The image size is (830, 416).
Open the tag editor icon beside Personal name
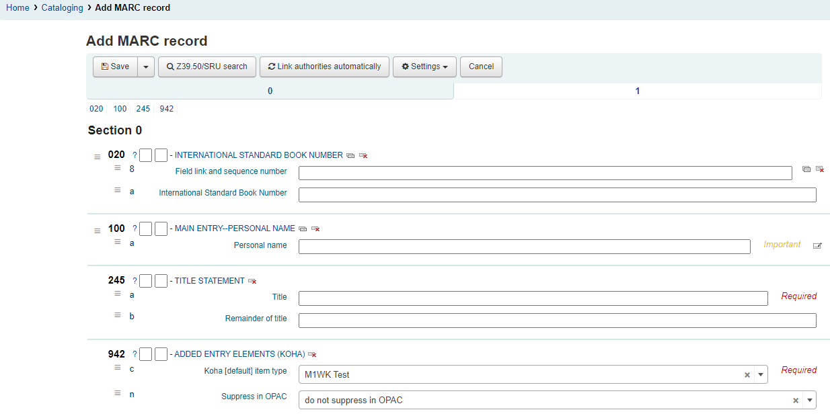(x=817, y=246)
